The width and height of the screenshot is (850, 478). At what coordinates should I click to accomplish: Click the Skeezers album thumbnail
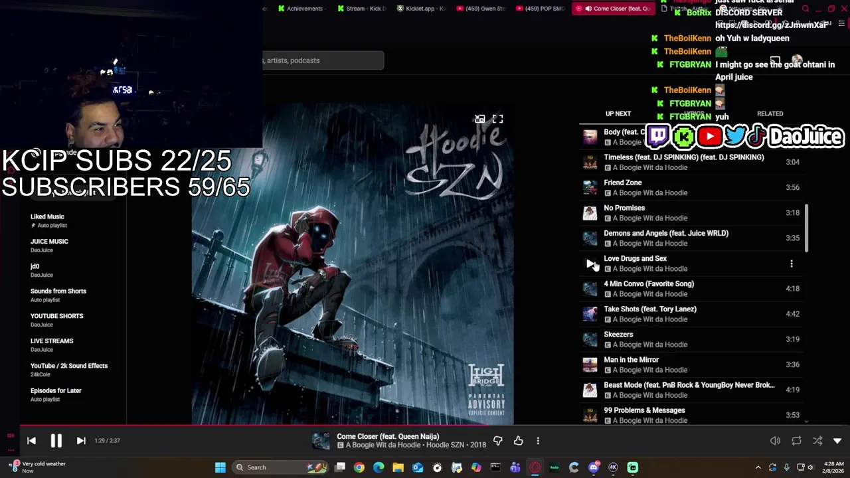coord(590,339)
